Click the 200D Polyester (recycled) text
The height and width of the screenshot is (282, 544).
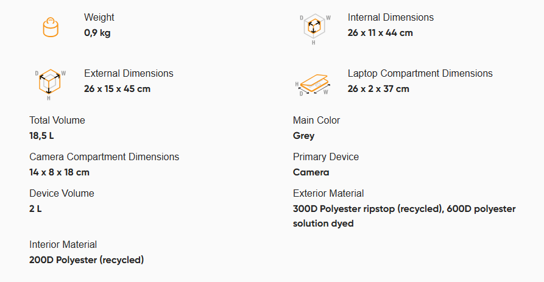(87, 260)
